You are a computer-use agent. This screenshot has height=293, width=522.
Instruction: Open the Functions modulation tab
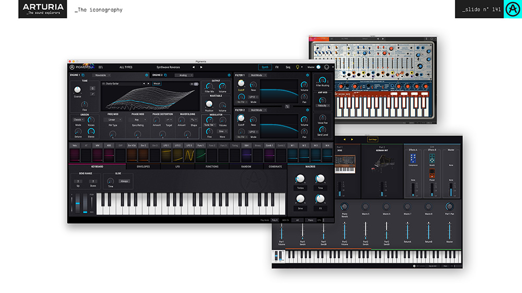(x=212, y=166)
